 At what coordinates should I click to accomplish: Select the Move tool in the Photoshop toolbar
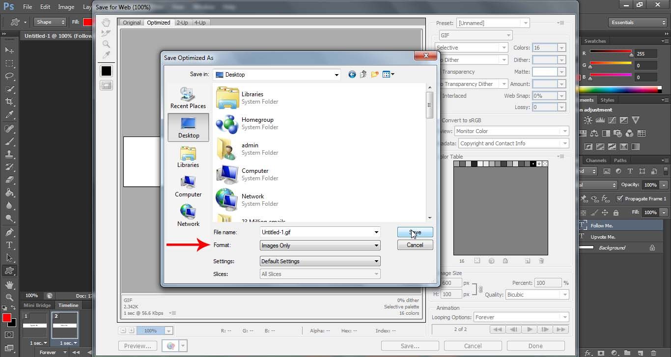click(x=9, y=50)
